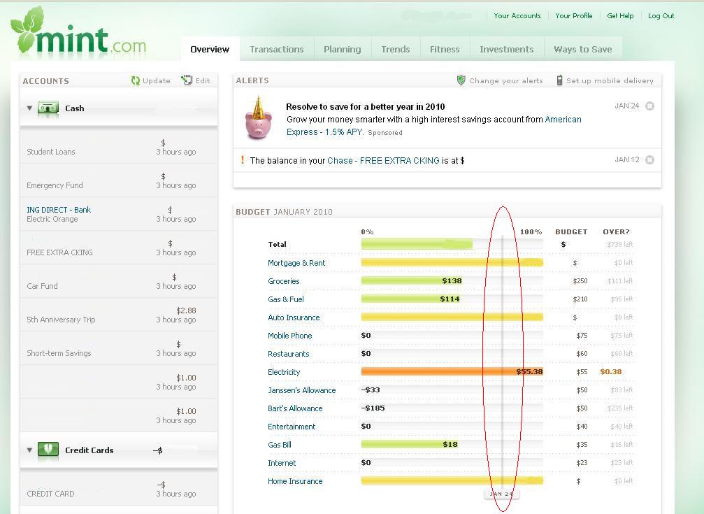Click Log Out

pos(661,15)
